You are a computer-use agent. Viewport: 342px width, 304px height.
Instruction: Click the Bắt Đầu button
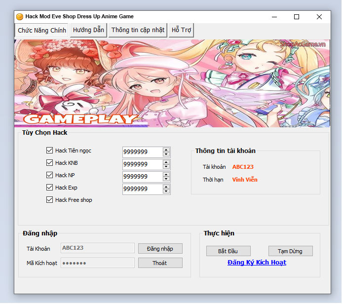228,251
